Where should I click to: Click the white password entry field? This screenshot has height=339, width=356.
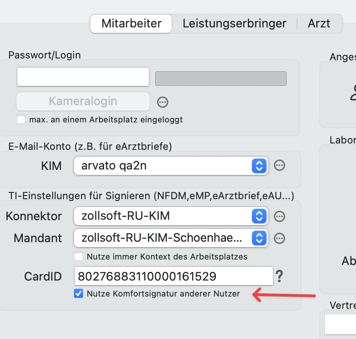[x=83, y=77]
